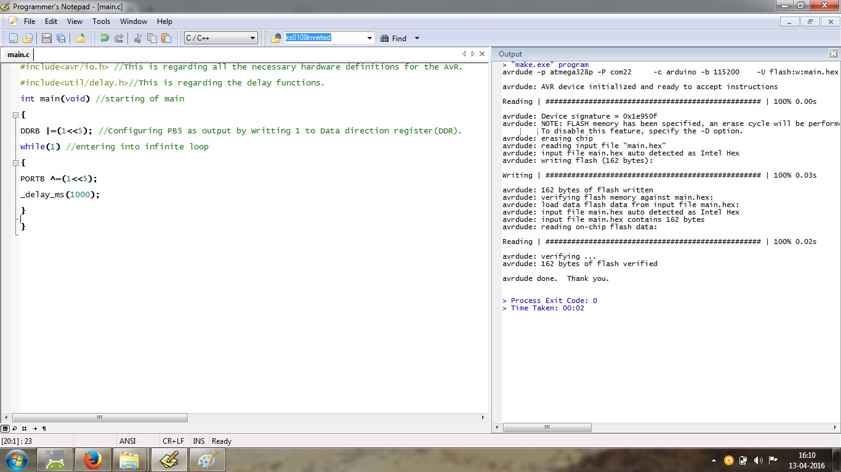Click the INS insert mode status entry
Image resolution: width=841 pixels, height=472 pixels.
pyautogui.click(x=199, y=441)
